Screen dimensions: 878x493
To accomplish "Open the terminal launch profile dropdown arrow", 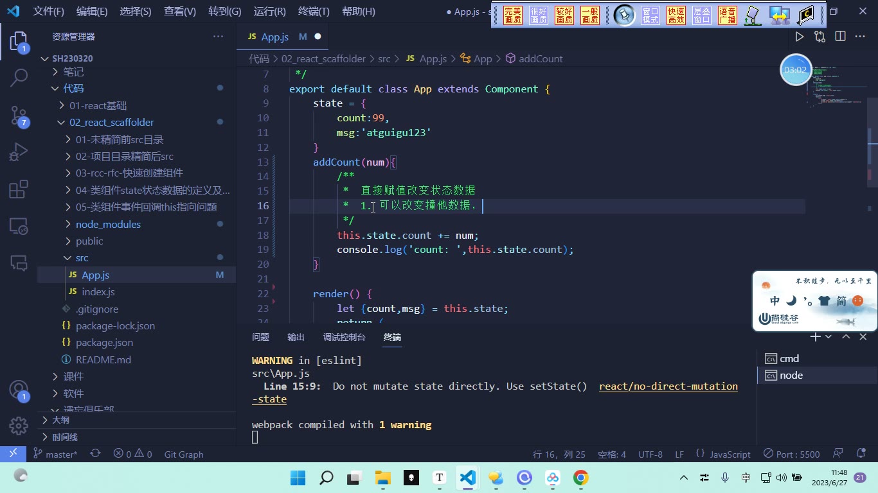I will (829, 337).
